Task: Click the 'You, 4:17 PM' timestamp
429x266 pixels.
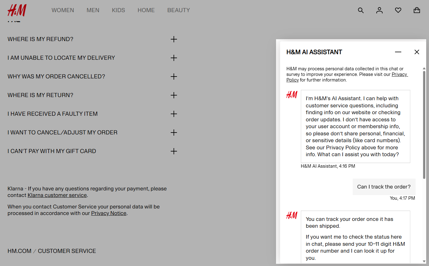Action: (403, 198)
